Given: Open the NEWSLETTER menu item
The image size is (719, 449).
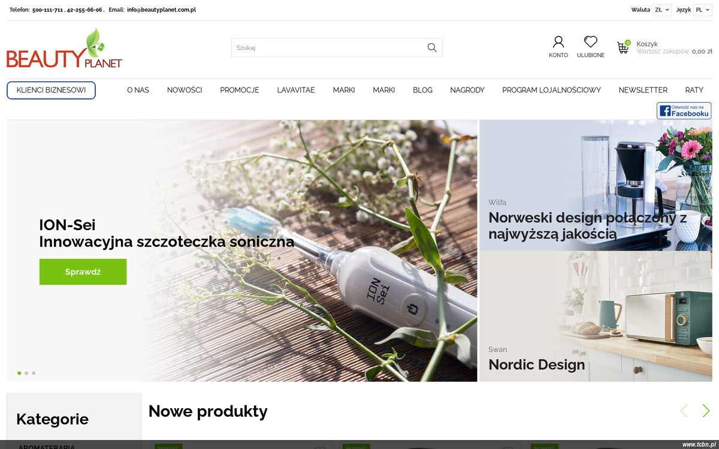Looking at the screenshot, I should 643,90.
